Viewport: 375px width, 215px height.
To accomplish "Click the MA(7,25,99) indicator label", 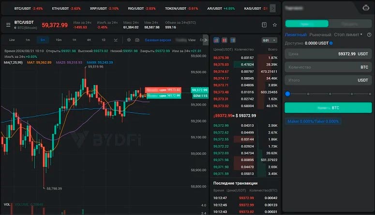I will tap(13, 63).
